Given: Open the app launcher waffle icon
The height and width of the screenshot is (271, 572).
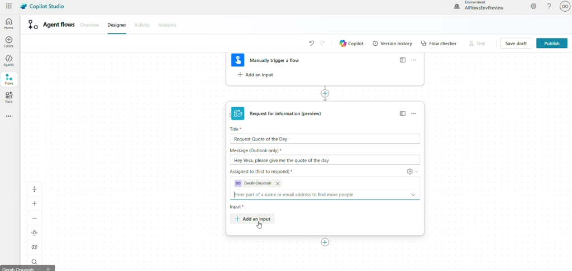Looking at the screenshot, I should (x=8, y=6).
